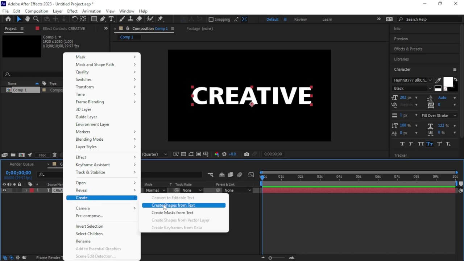Switch to the Learn workspace
This screenshot has width=464, height=261.
coord(327,19)
